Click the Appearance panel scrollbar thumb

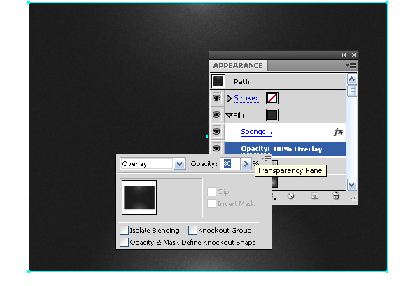[x=352, y=90]
